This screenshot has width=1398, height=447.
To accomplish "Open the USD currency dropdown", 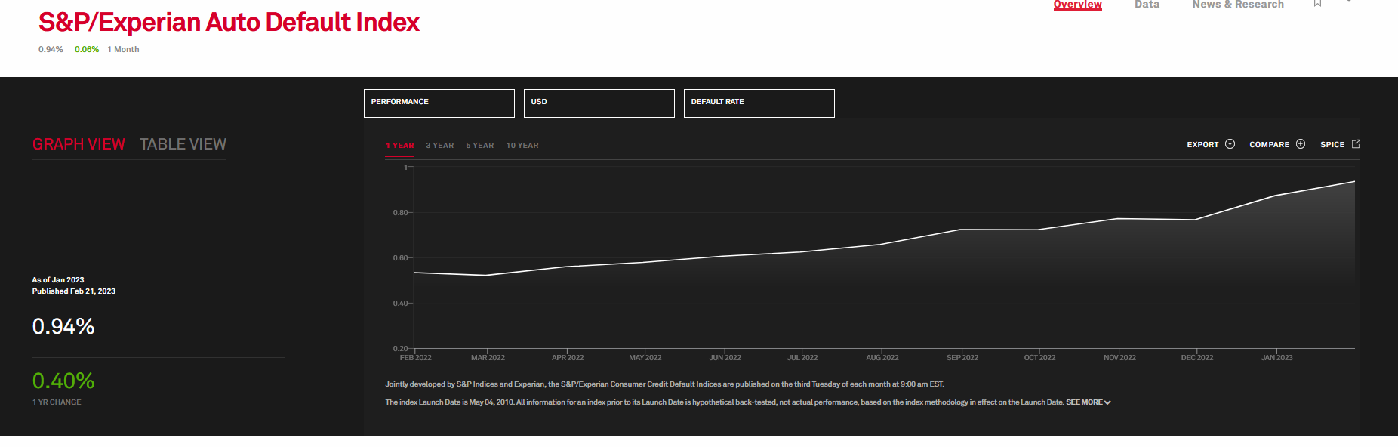I will tap(599, 103).
